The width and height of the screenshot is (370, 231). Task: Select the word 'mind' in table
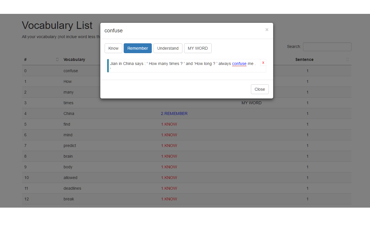tap(68, 135)
